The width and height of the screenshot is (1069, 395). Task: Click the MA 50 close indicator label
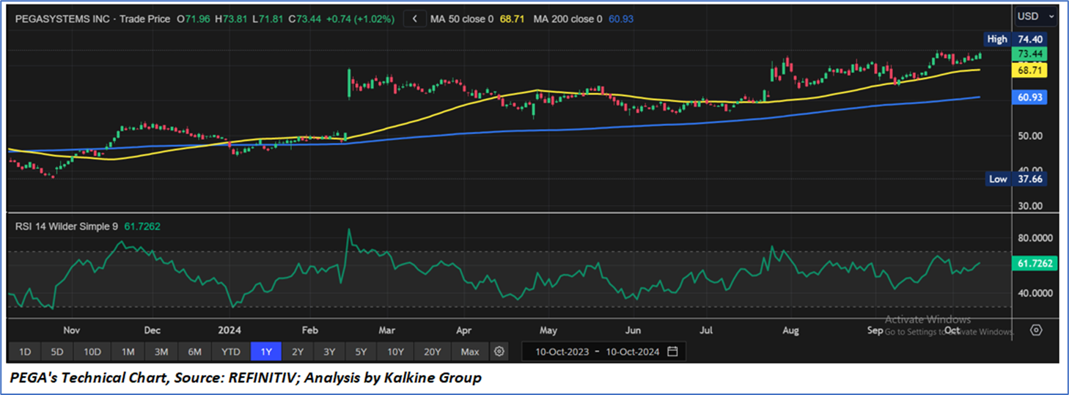(x=463, y=19)
